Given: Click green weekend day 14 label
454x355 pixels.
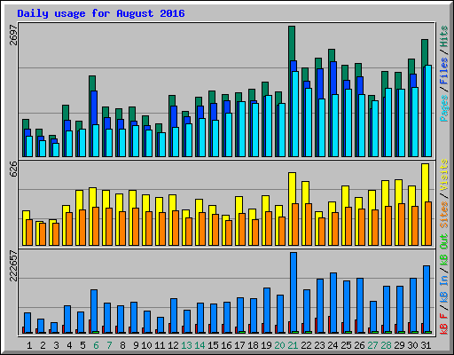Looking at the screenshot, I should (x=200, y=345).
